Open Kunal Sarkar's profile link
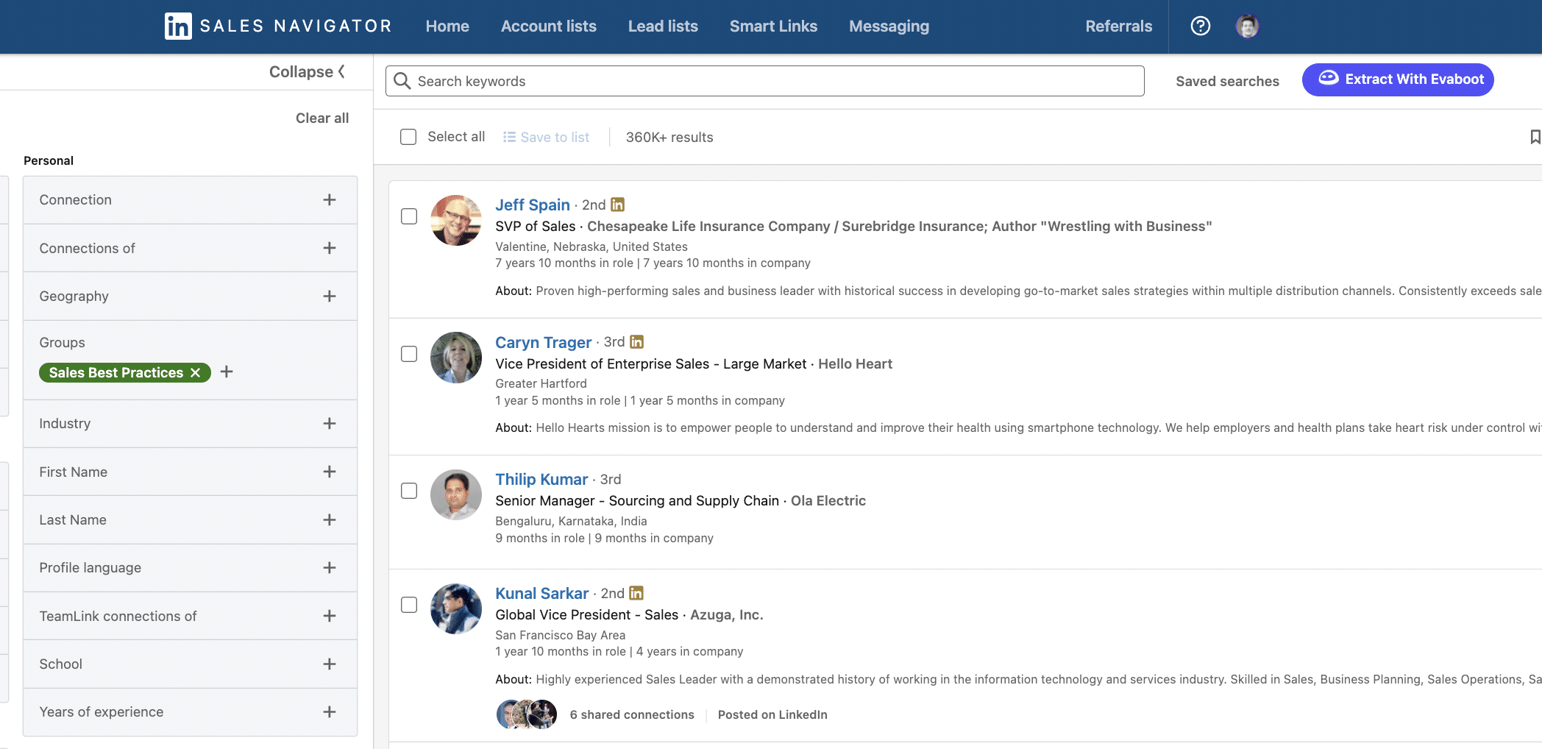1542x749 pixels. [542, 594]
